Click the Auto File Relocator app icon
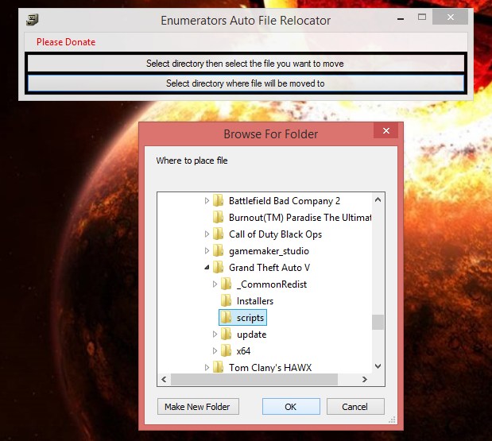Viewport: 492px width, 441px height. (32, 20)
